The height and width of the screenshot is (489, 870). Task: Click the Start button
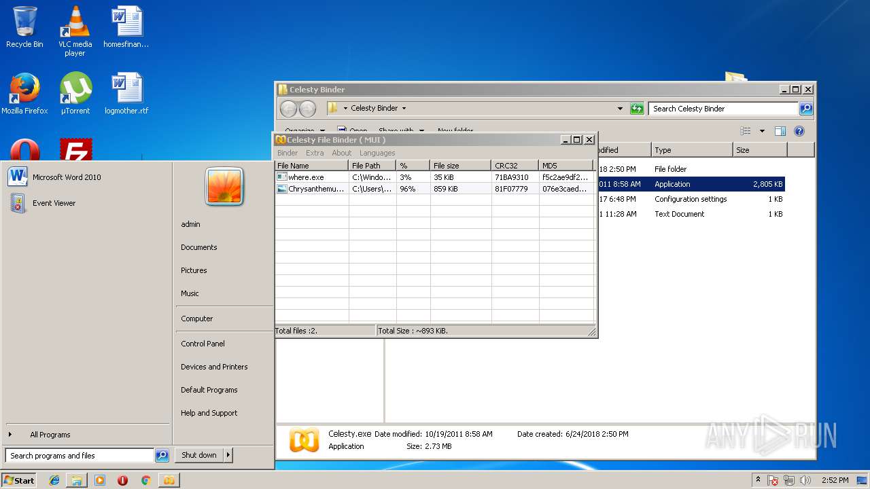pyautogui.click(x=19, y=480)
